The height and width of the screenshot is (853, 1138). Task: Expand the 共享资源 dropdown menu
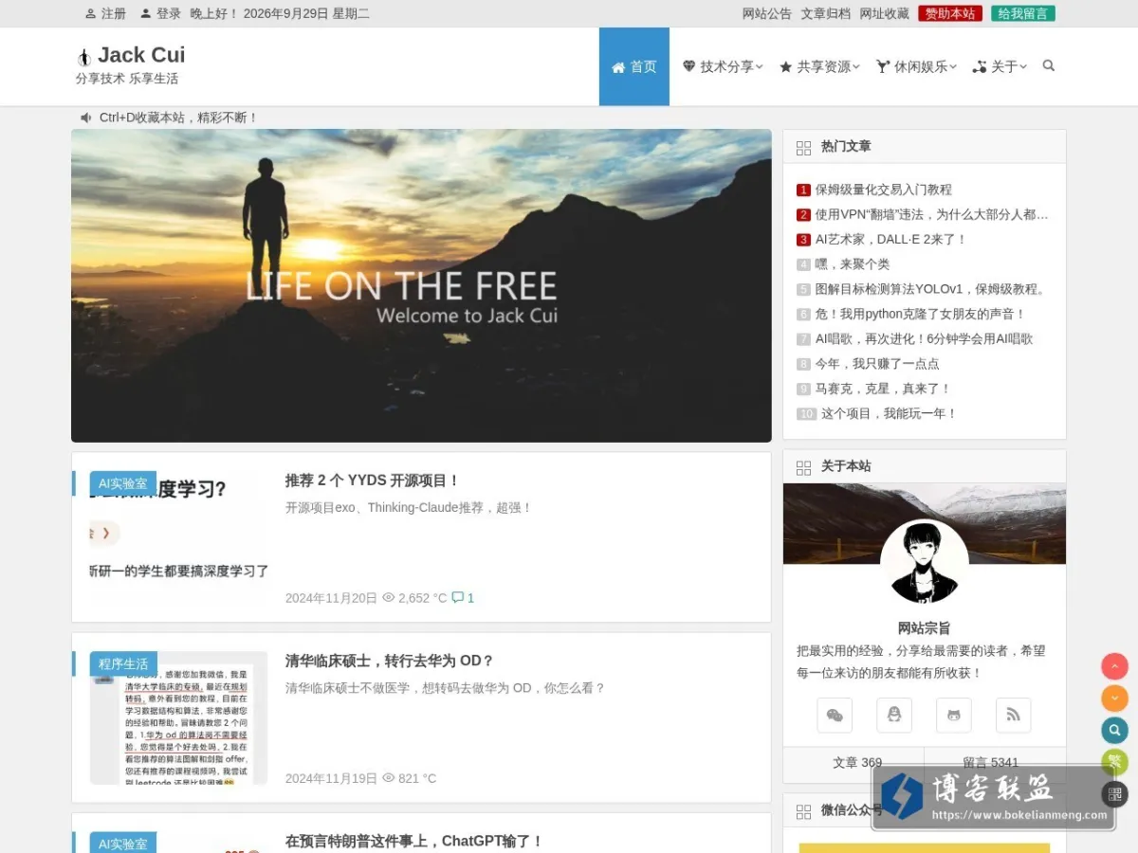click(x=819, y=66)
